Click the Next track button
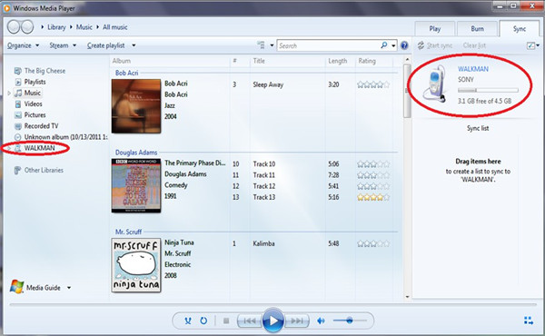The height and width of the screenshot is (336, 545). point(296,321)
